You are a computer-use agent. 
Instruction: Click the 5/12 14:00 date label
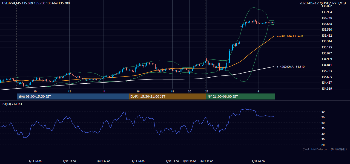click(x=104, y=162)
